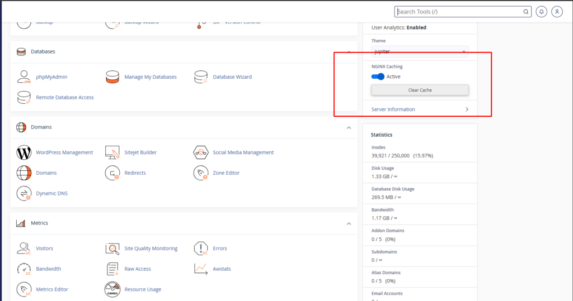Open the Site Quality Monitoring link
The height and width of the screenshot is (301, 573).
(151, 249)
